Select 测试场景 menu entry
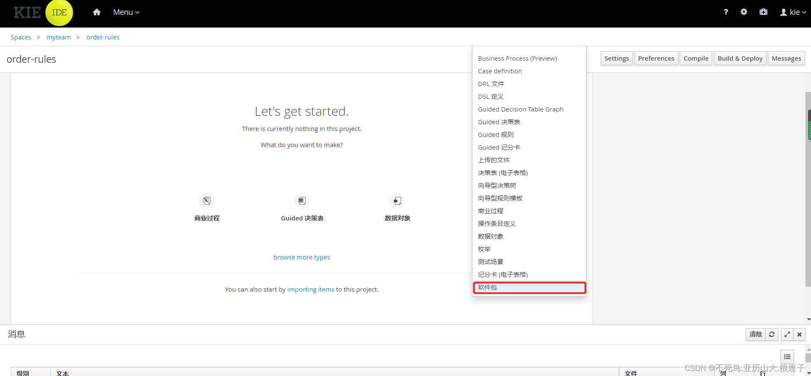 coord(529,262)
